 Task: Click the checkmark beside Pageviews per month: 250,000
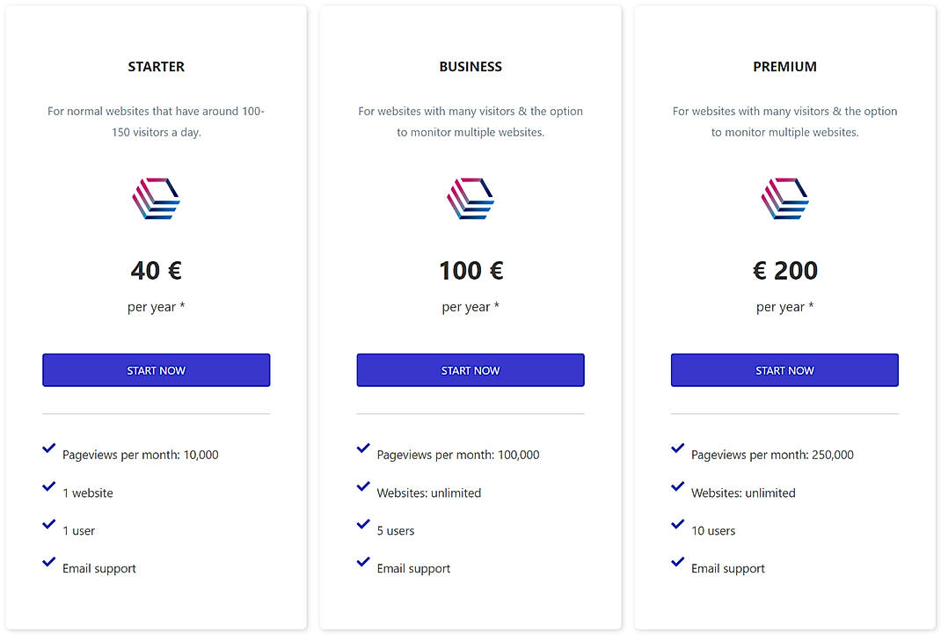pos(677,449)
